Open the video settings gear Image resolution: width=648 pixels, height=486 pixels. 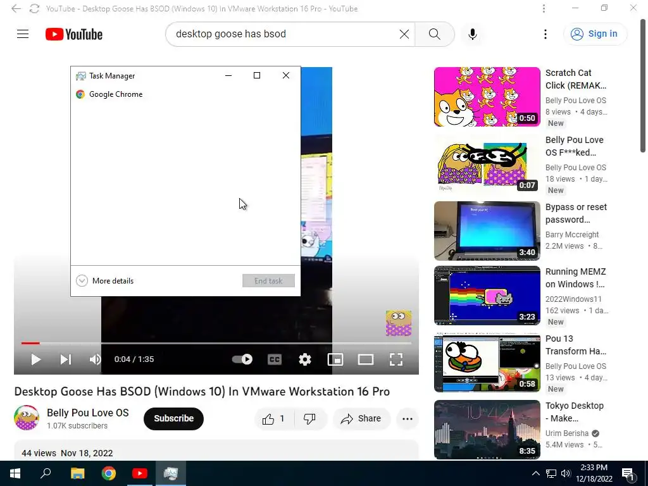click(x=305, y=359)
